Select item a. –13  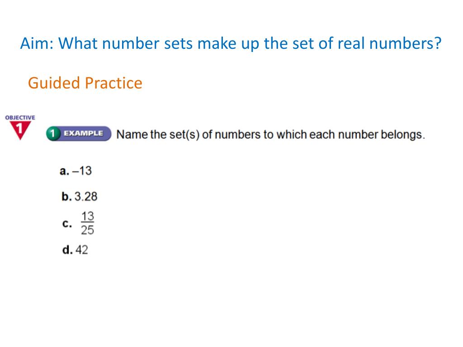coord(76,171)
